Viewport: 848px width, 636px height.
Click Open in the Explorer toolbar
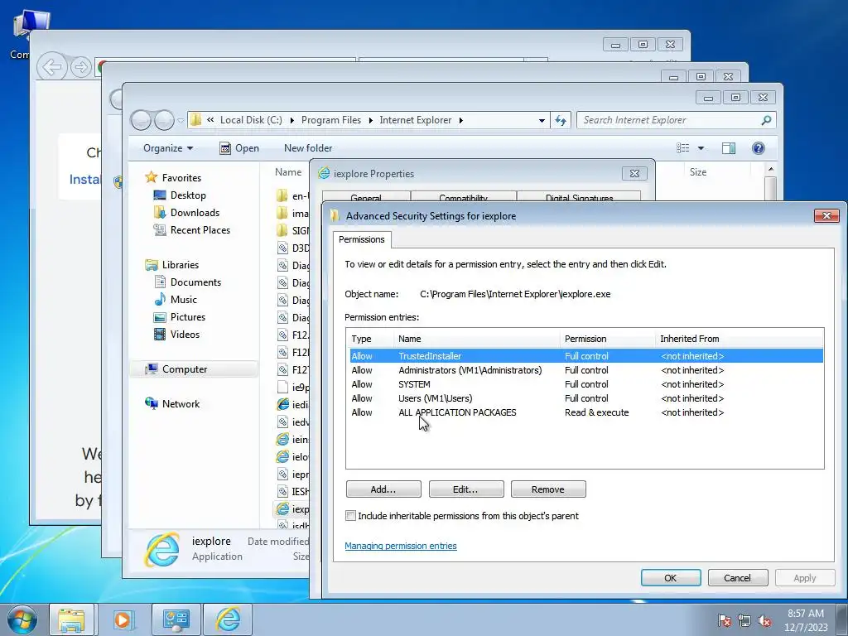(239, 148)
